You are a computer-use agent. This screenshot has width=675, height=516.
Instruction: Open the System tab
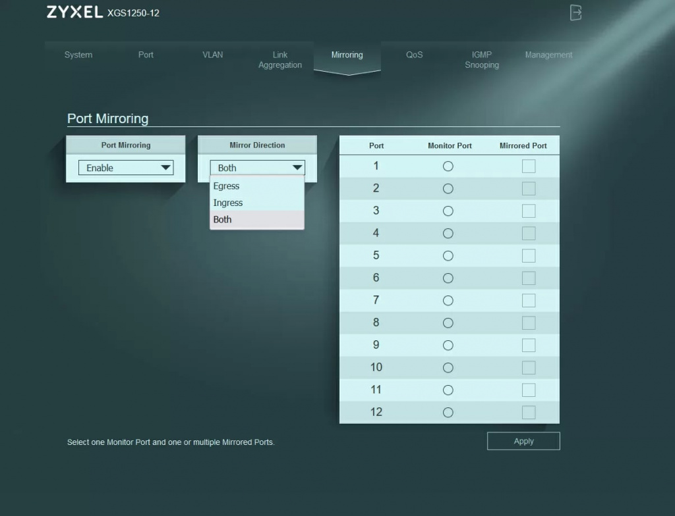coord(78,55)
